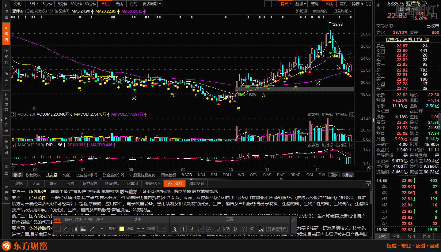This screenshot has height=252, width=441.
Task: Collapse the bottom info panel icon
Action: pos(368,184)
